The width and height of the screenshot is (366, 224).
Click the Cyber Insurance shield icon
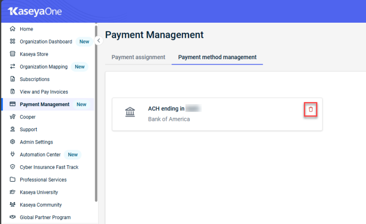click(x=13, y=167)
